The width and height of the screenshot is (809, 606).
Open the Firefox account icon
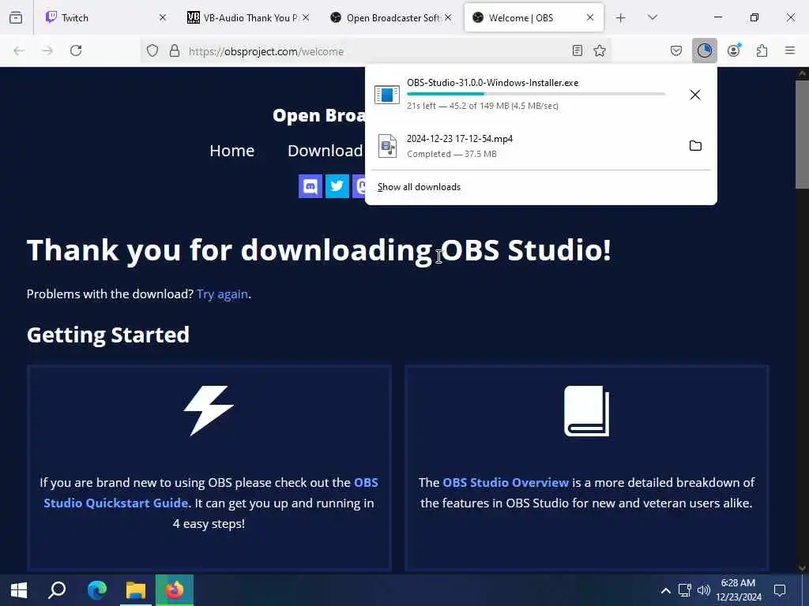point(734,50)
